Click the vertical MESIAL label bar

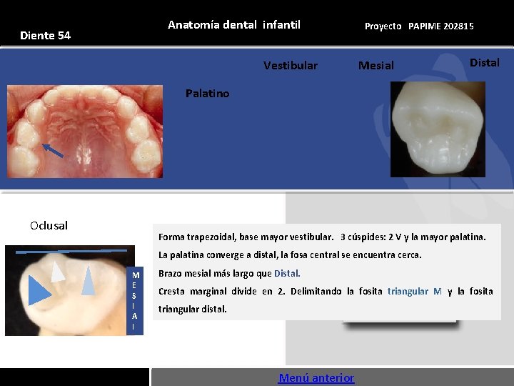click(x=135, y=301)
